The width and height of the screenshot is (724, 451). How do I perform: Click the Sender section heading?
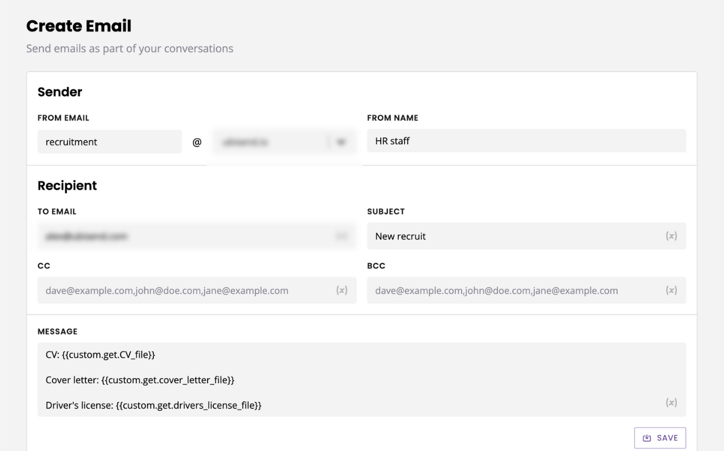coord(60,92)
